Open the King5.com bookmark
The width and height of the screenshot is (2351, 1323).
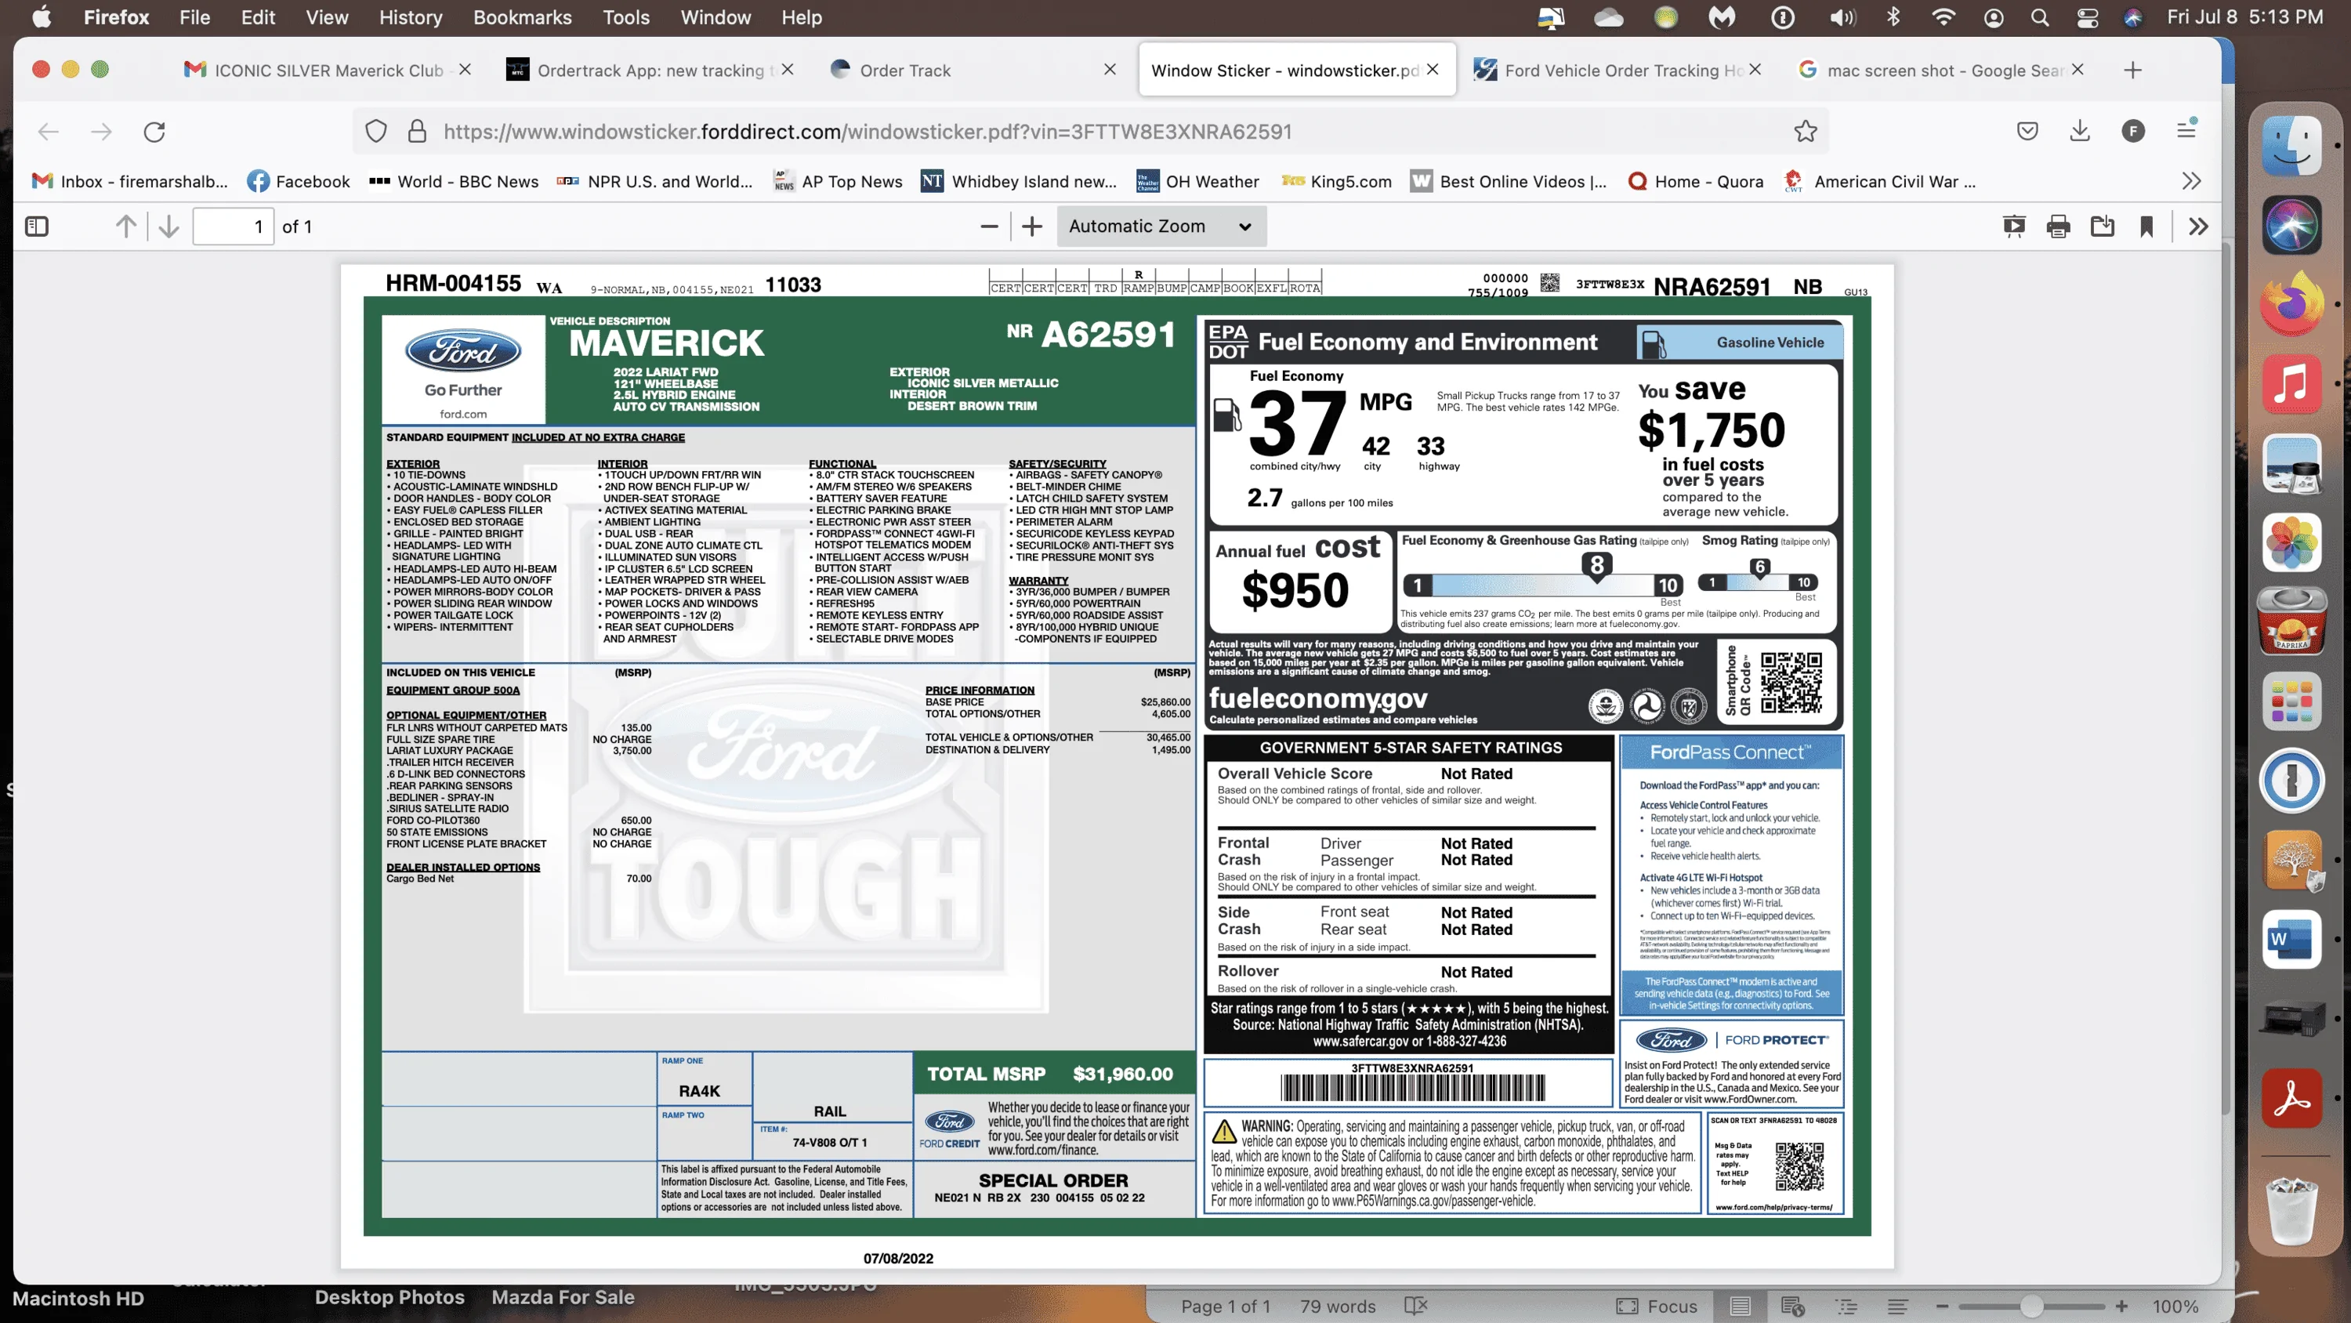coord(1337,182)
